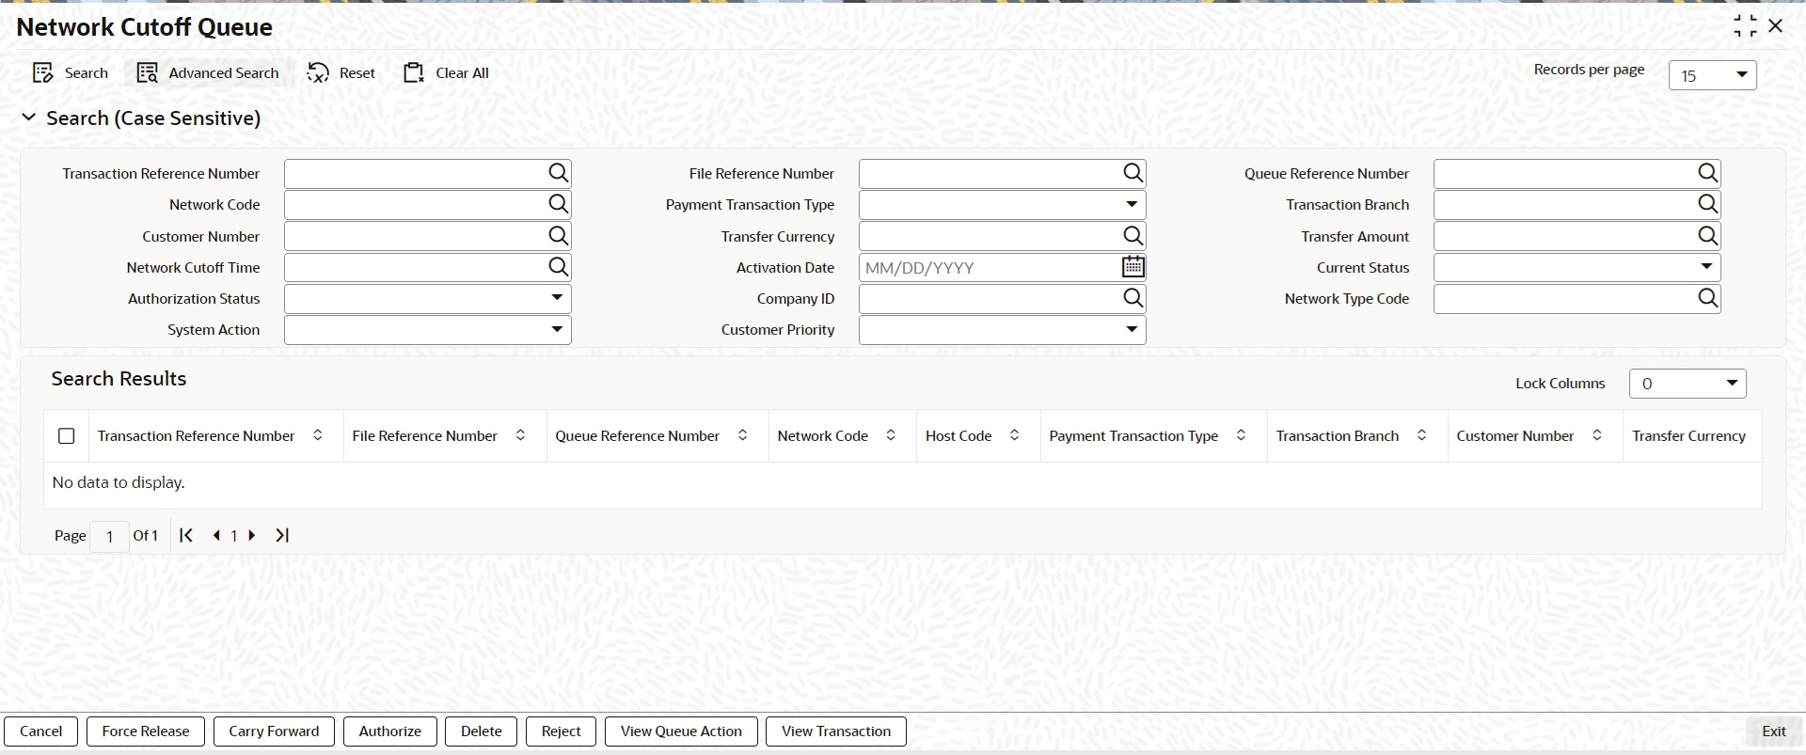Open lookup for Network Type Code
Image resolution: width=1806 pixels, height=755 pixels.
[x=1707, y=298]
